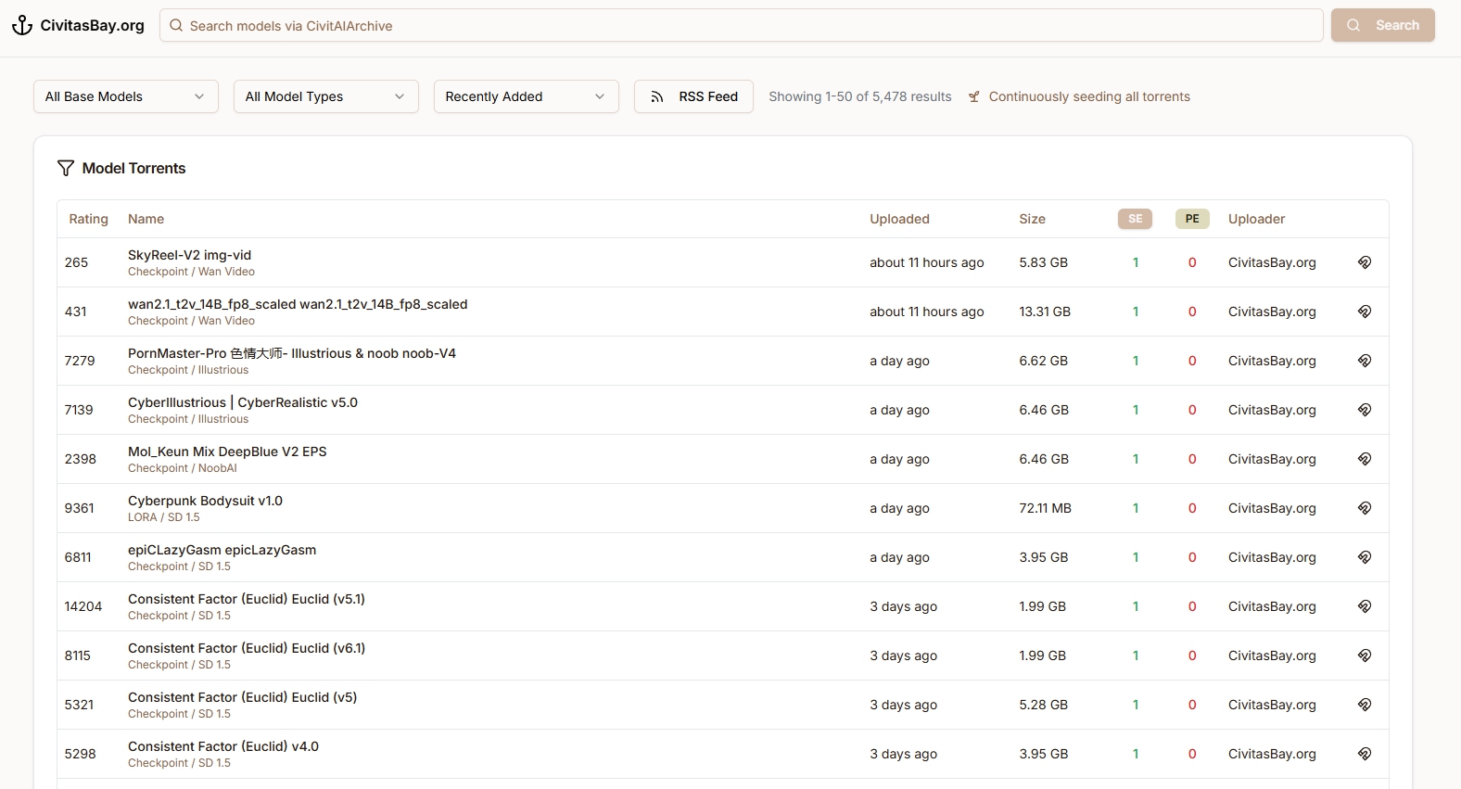This screenshot has width=1461, height=789.
Task: Click the magnet icon for epiCLazyGasm row
Action: coord(1365,557)
